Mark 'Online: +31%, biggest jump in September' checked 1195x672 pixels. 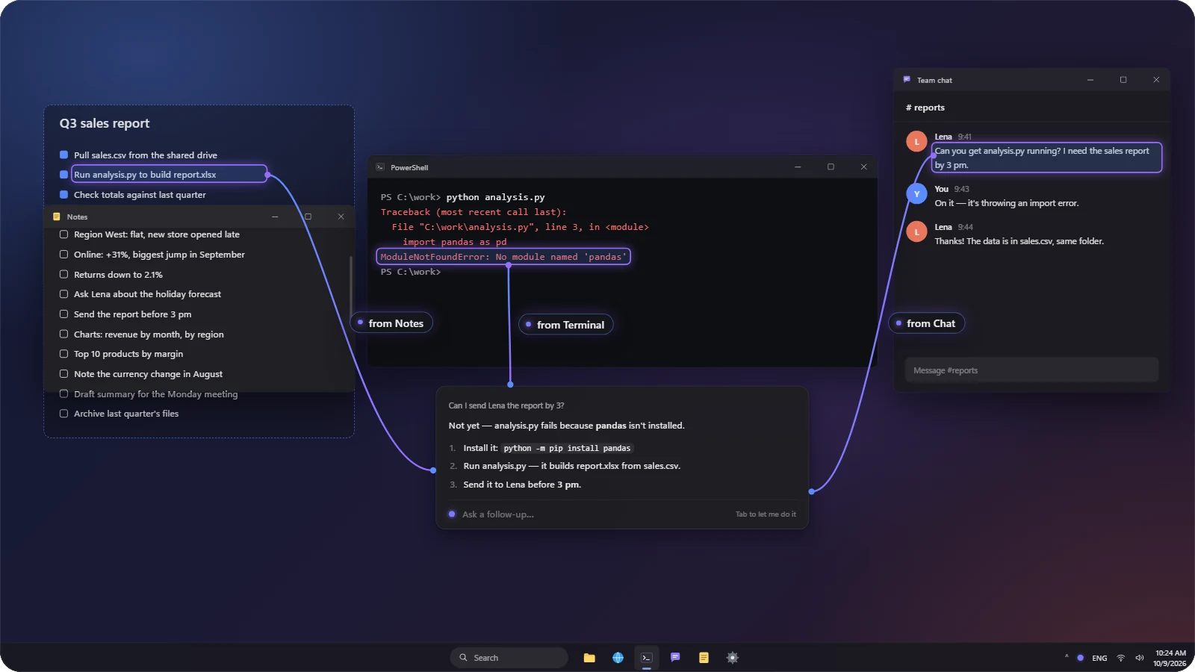click(x=63, y=255)
